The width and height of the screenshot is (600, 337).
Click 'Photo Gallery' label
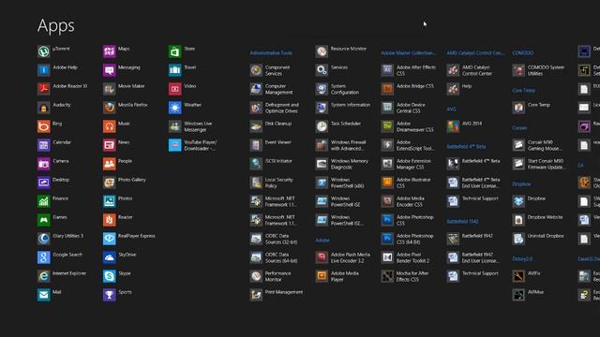pyautogui.click(x=132, y=180)
